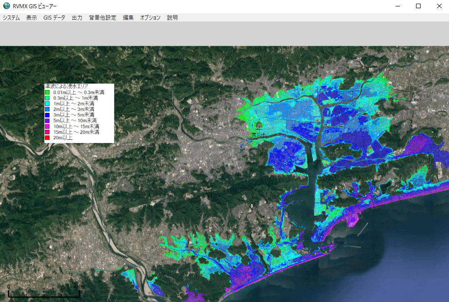This screenshot has height=302, width=449.
Task: Select the 2m–3m legend color swatch
Action: point(47,110)
